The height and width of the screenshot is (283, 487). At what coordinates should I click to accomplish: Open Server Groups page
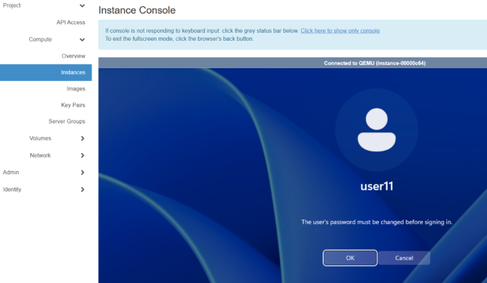(x=67, y=122)
